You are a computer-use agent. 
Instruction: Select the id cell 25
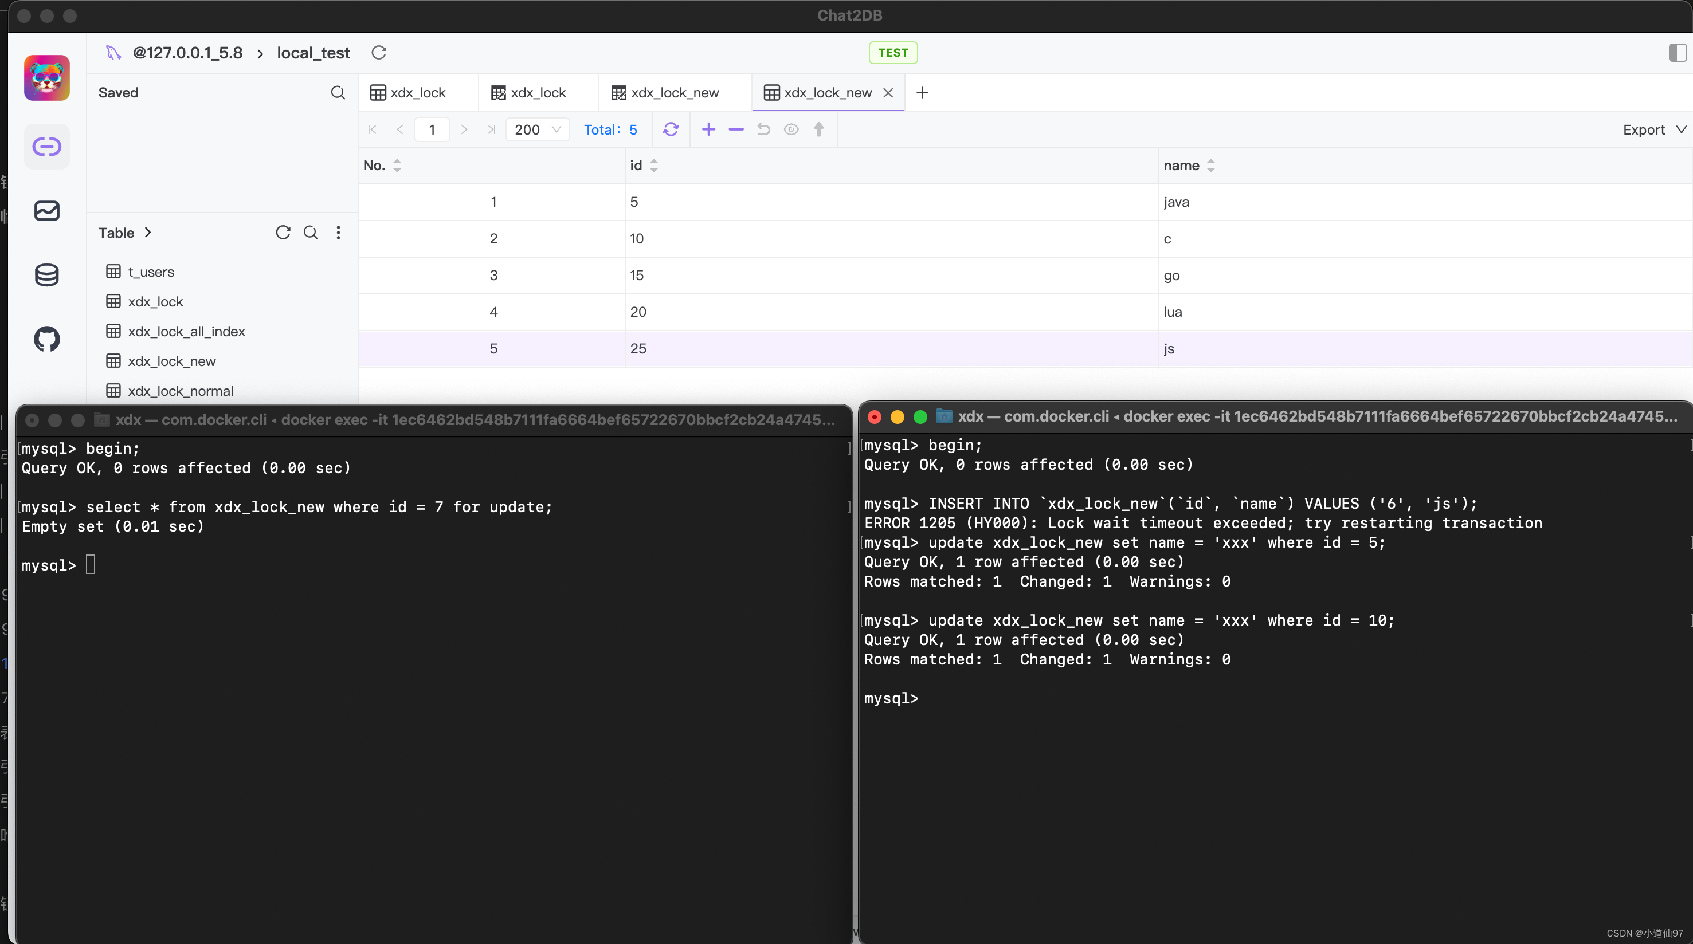891,349
